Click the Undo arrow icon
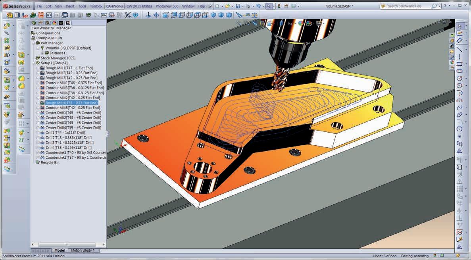This screenshot has height=260, width=471. pos(258,6)
